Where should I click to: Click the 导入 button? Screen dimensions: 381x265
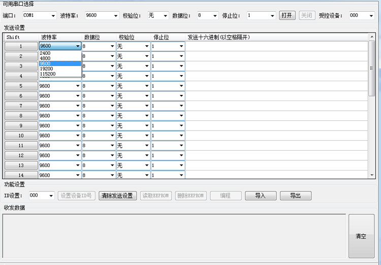pyautogui.click(x=261, y=195)
